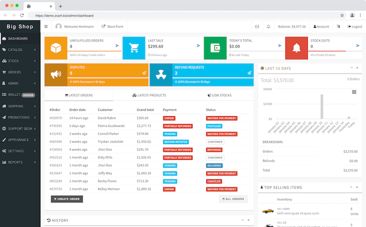
Task: Expand the Reports sidebar menu
Action: [20, 162]
